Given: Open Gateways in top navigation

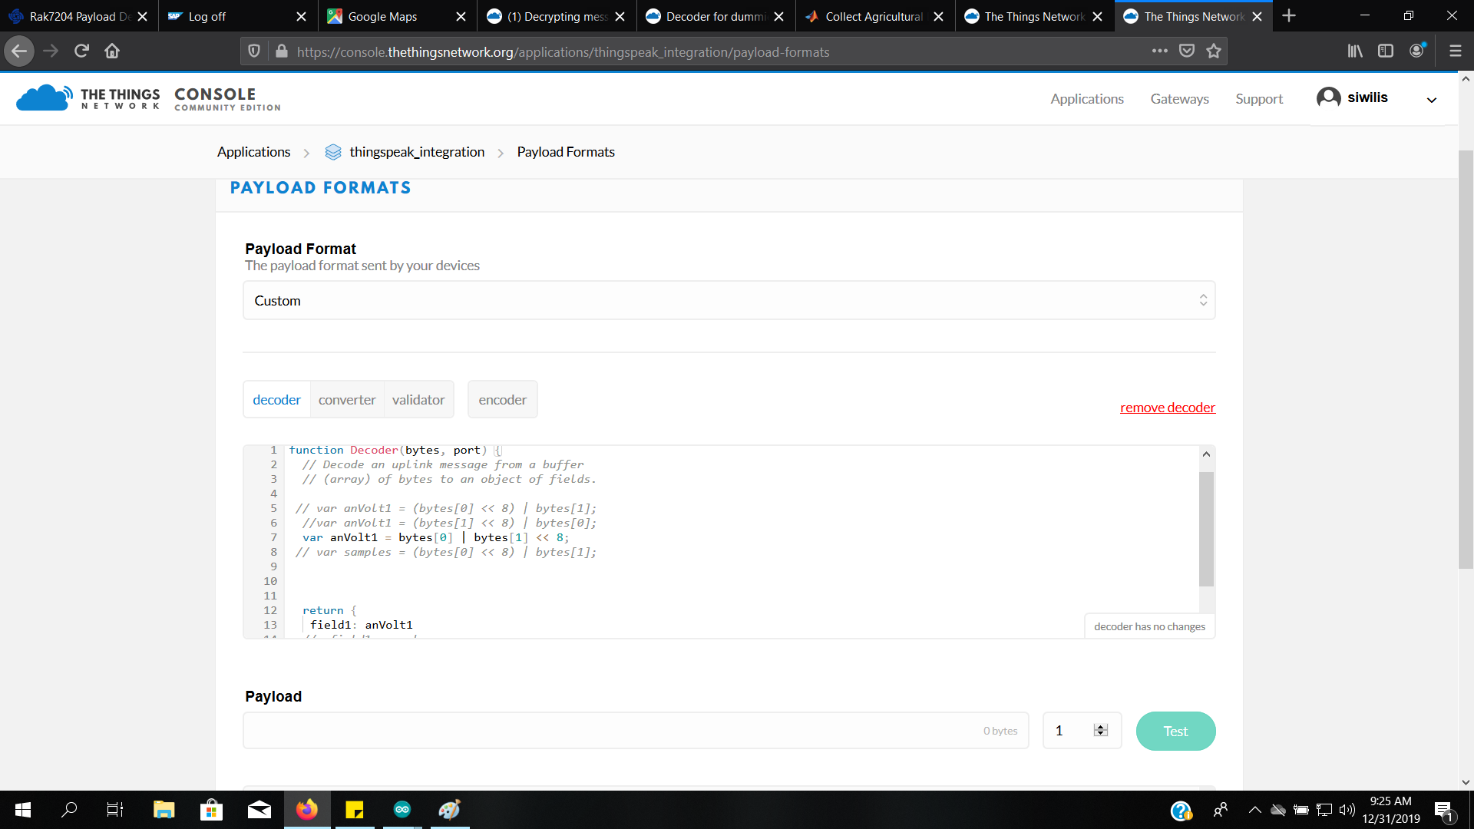Looking at the screenshot, I should [1179, 98].
